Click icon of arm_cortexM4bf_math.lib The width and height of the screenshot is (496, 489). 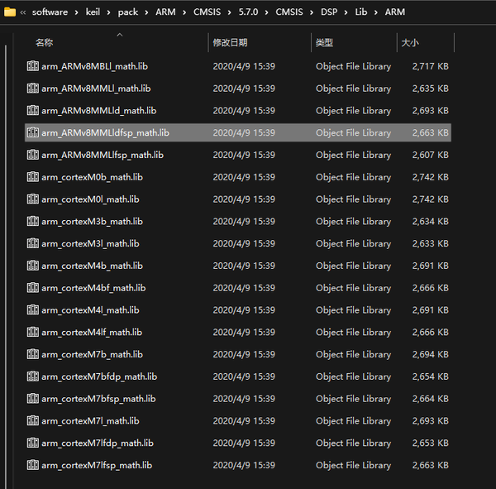(x=32, y=288)
